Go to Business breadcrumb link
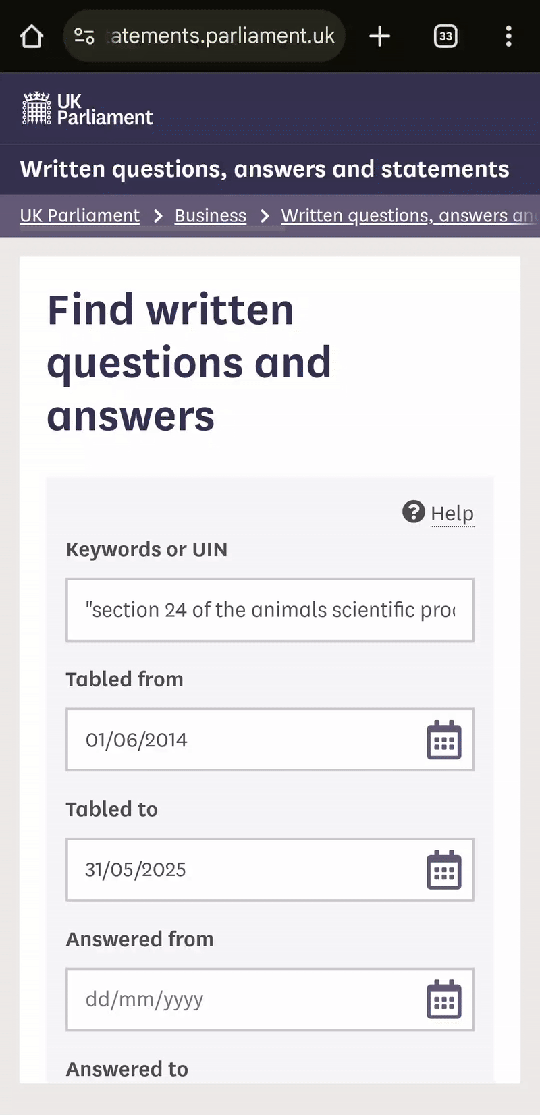Viewport: 540px width, 1115px height. tap(211, 216)
